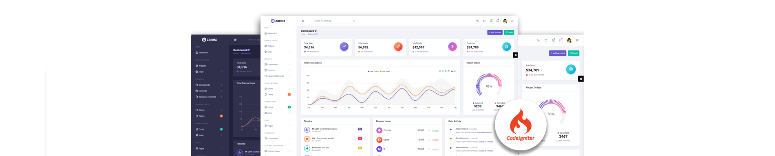Click the Total Cost briefcase icon in the right window
This screenshot has width=775, height=156.
(x=571, y=69)
